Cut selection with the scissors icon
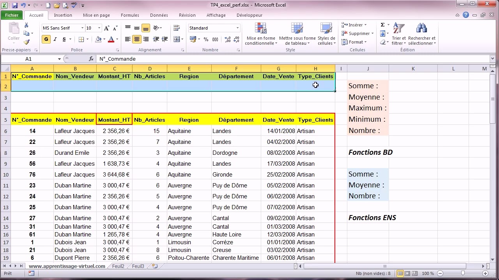Screen dimensions: 499x280 [x=27, y=25]
